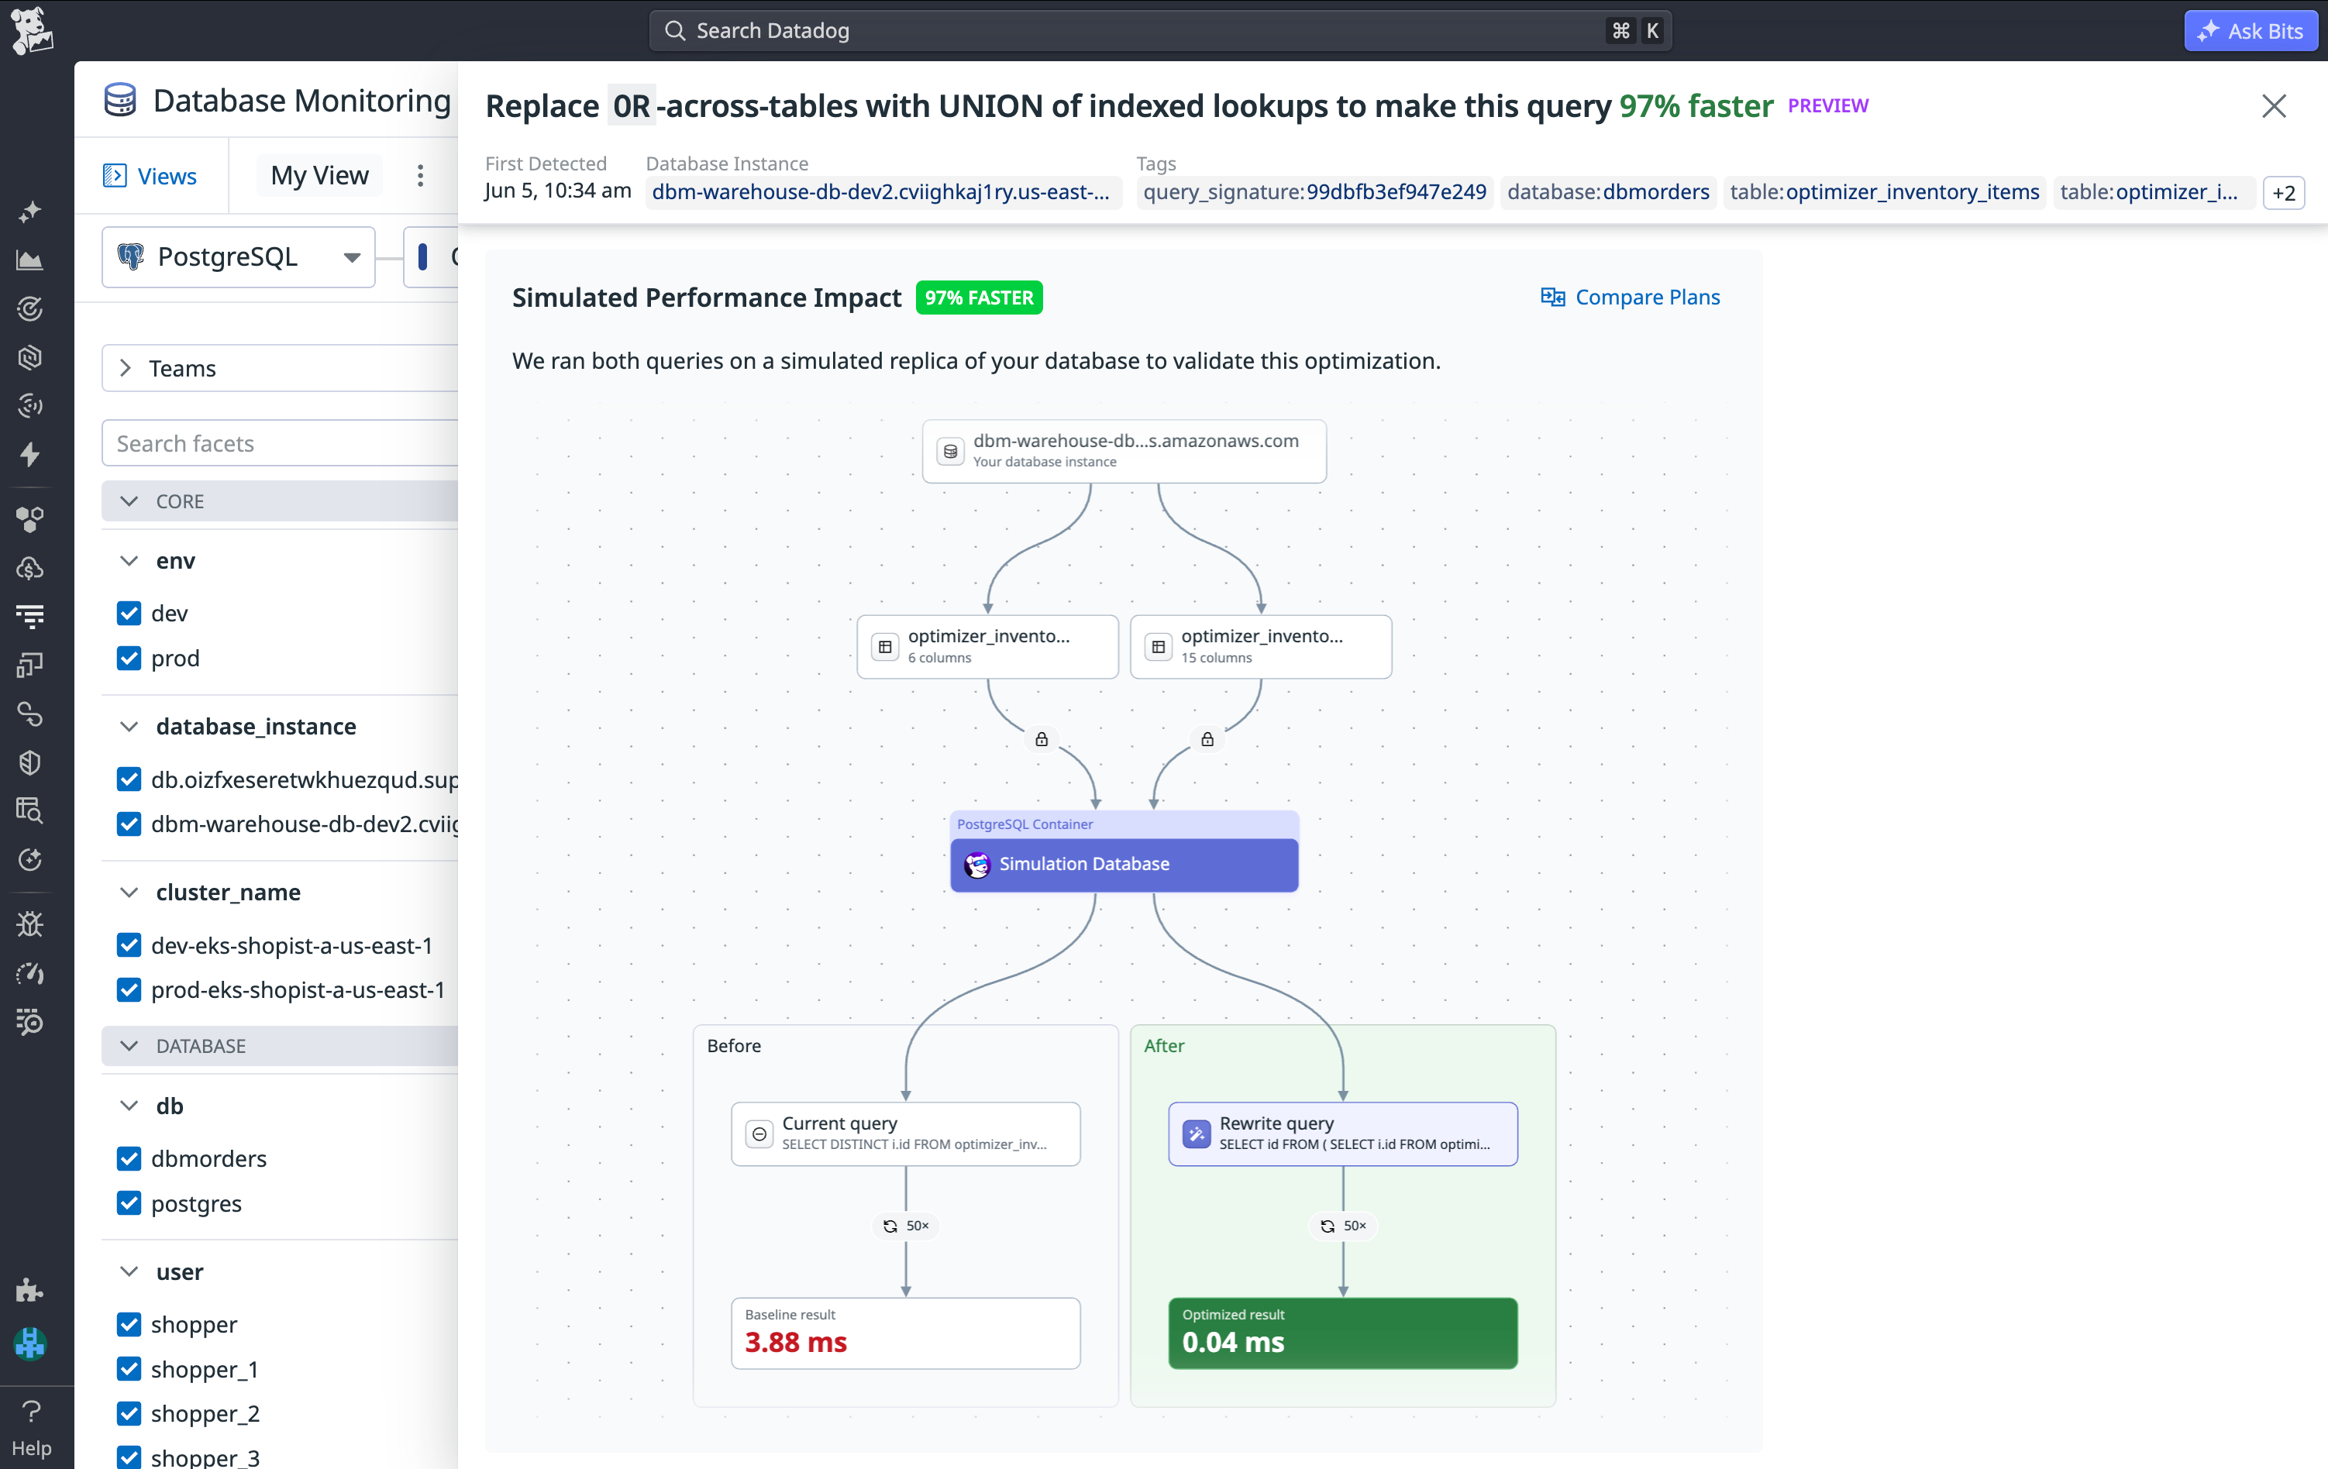Toggle the shopper_1 user checkbox
This screenshot has width=2328, height=1469.
click(129, 1368)
